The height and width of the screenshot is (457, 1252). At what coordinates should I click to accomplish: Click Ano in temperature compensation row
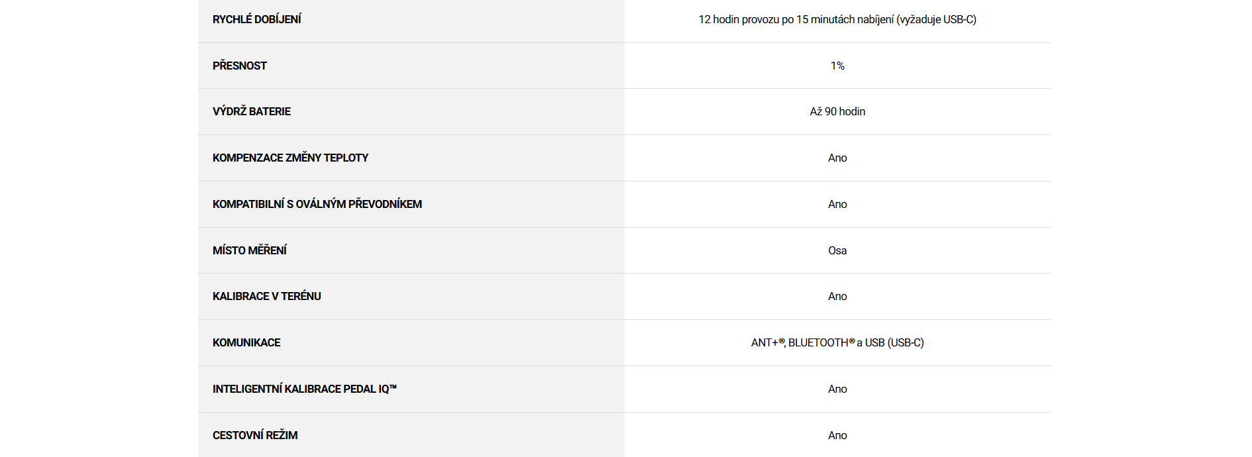[837, 158]
